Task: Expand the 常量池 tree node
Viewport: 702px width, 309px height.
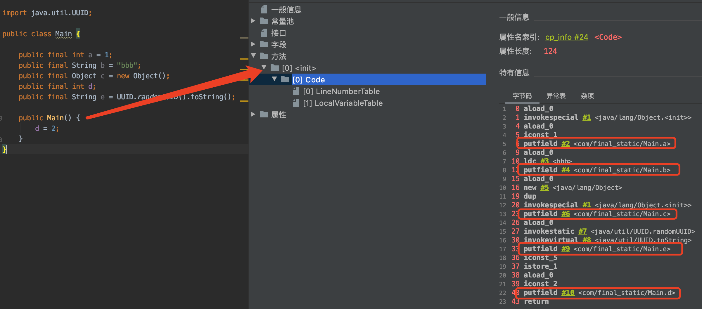Action: pyautogui.click(x=253, y=21)
